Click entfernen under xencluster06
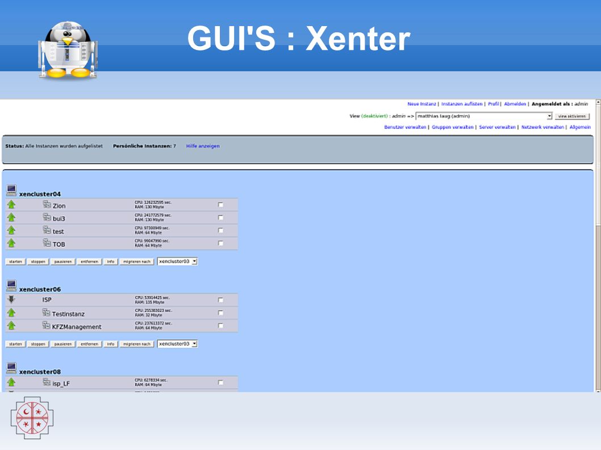This screenshot has width=601, height=450. [x=89, y=344]
